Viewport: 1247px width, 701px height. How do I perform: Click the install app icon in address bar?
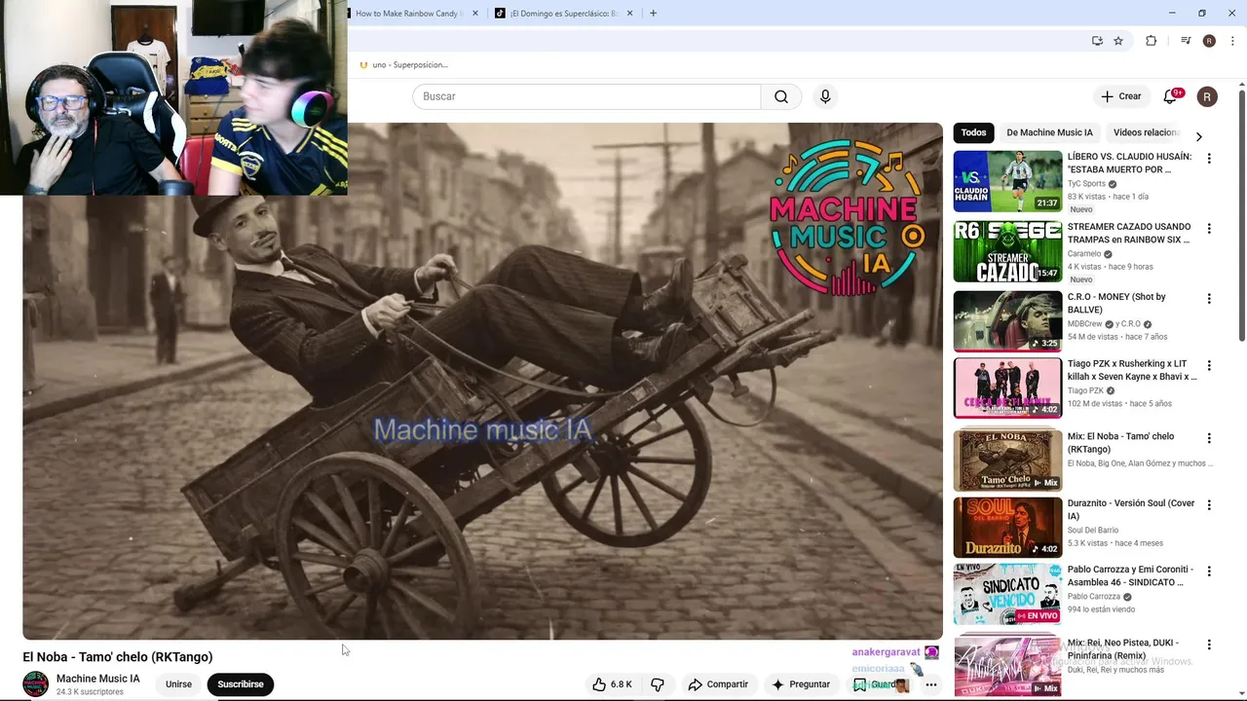point(1097,41)
